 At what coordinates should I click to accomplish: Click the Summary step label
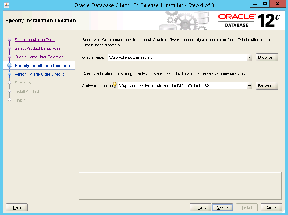(x=23, y=83)
